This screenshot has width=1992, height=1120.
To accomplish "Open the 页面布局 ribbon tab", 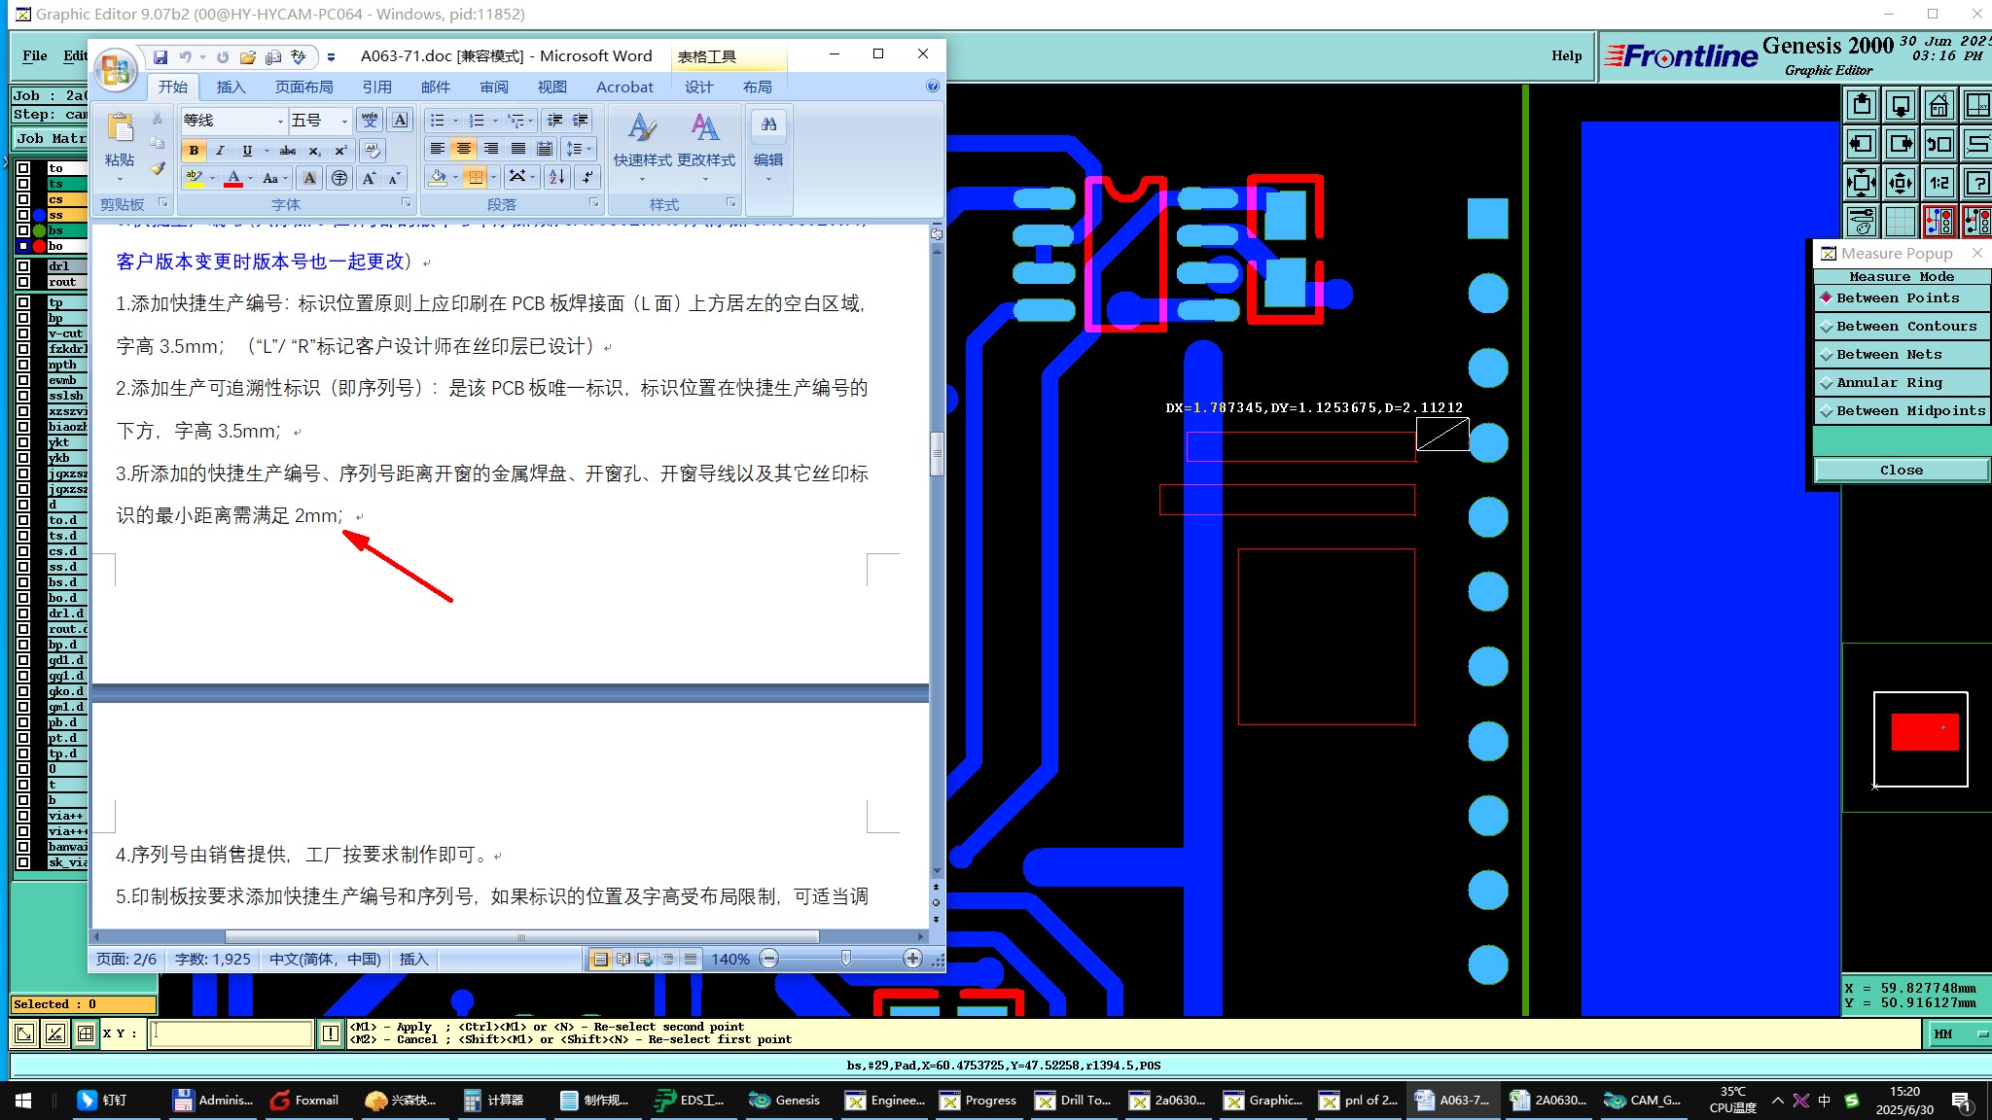I will [x=303, y=87].
